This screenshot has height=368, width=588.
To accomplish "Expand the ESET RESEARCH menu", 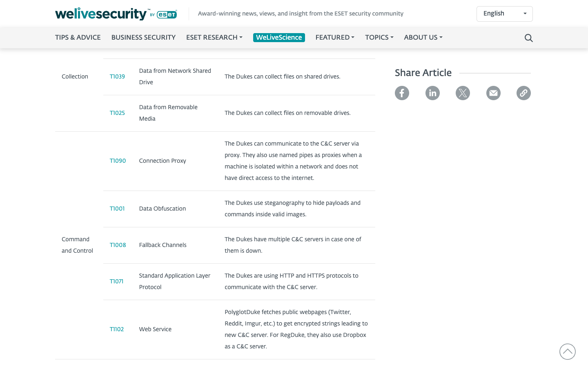I will coord(214,37).
